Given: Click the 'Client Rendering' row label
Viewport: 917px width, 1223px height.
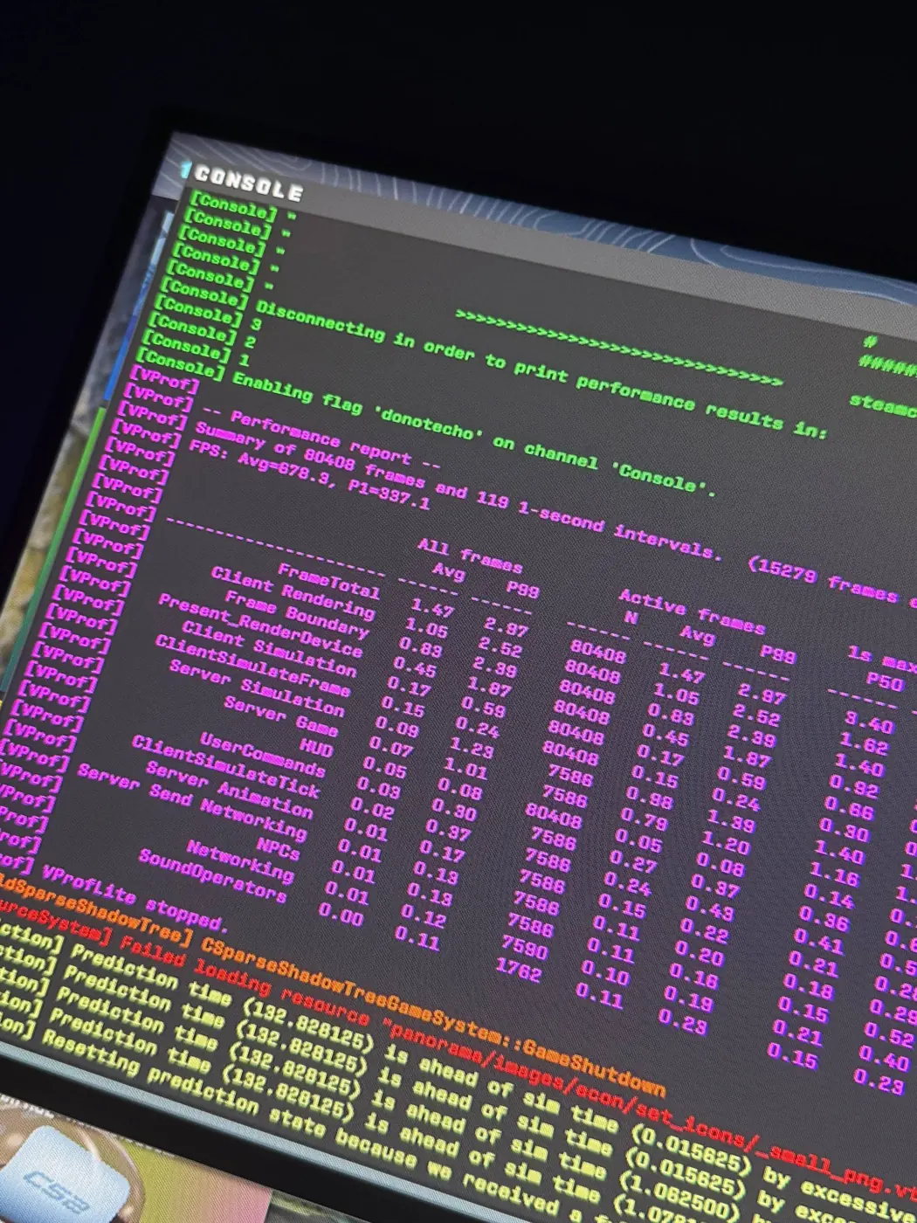Looking at the screenshot, I should [293, 592].
